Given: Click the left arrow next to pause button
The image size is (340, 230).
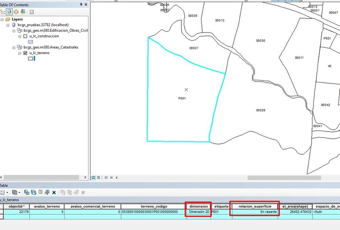Looking at the screenshot, I should click(x=117, y=177).
